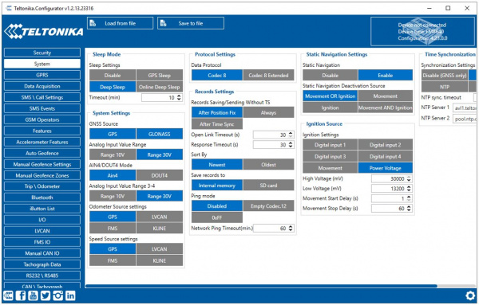
Task: Set Ping mode to Empty Codec.12
Action: click(x=268, y=206)
